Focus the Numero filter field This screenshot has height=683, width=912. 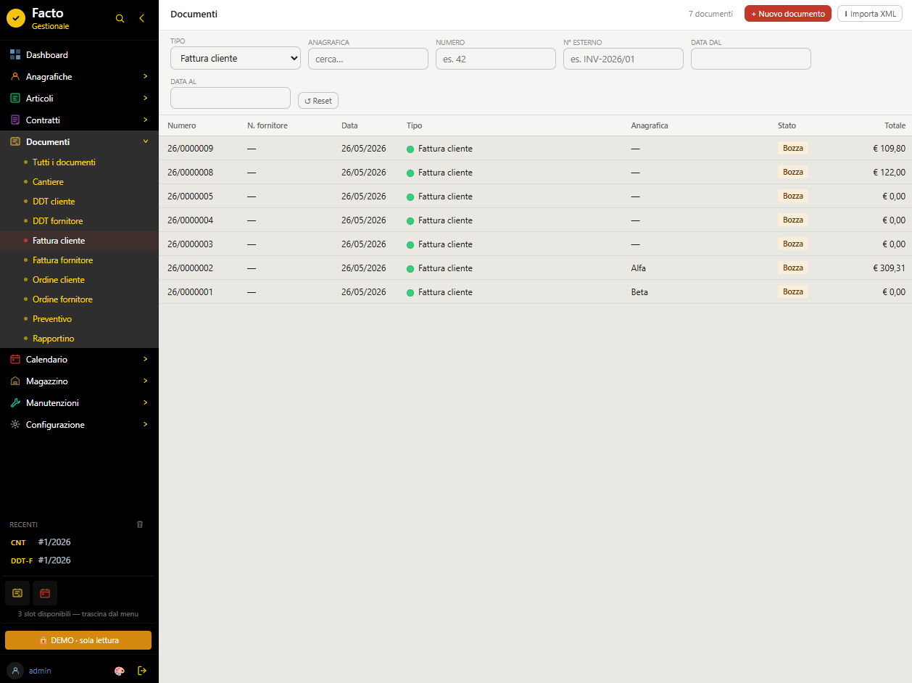[x=496, y=59]
